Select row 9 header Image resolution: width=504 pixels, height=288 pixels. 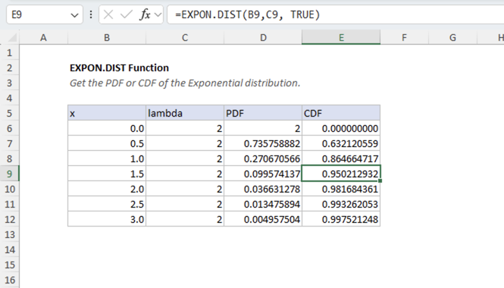[x=10, y=174]
